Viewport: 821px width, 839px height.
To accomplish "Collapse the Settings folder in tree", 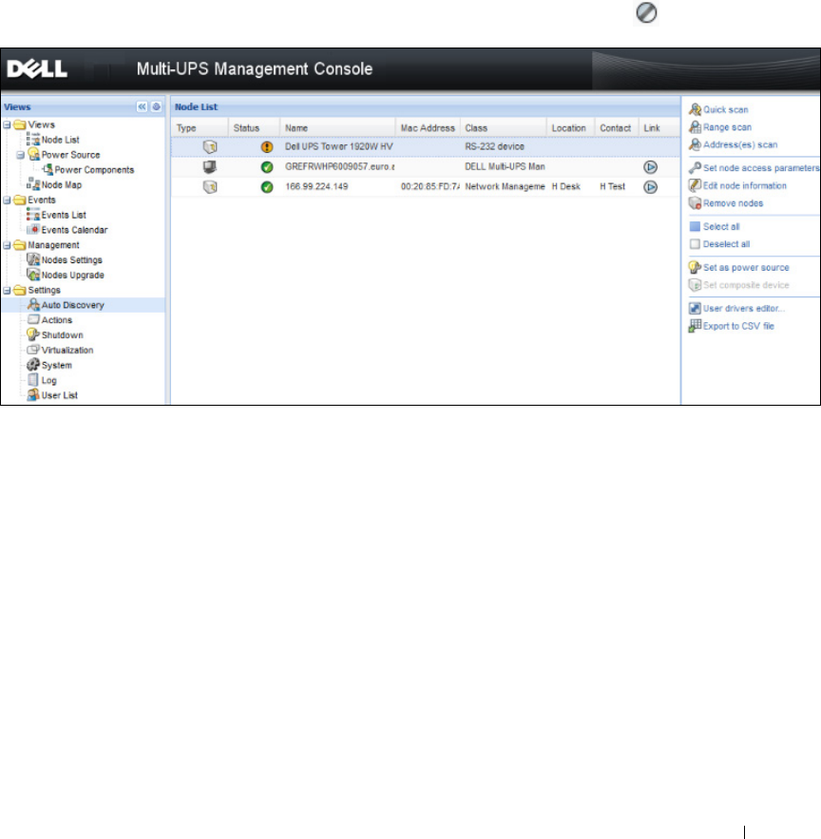I will click(x=7, y=290).
